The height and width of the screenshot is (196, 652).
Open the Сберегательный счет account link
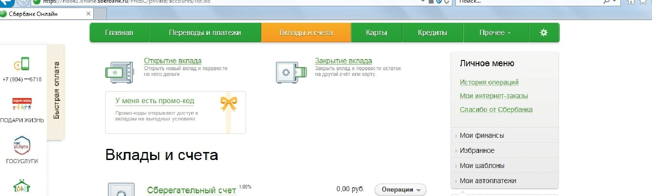click(191, 190)
